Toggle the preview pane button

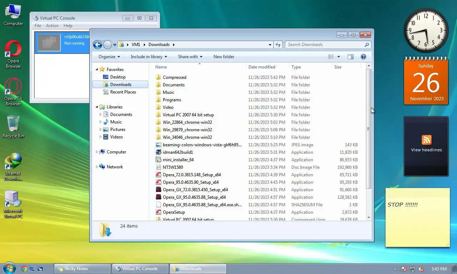pyautogui.click(x=351, y=57)
